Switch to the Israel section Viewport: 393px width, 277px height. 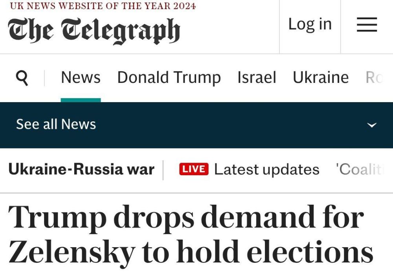257,78
